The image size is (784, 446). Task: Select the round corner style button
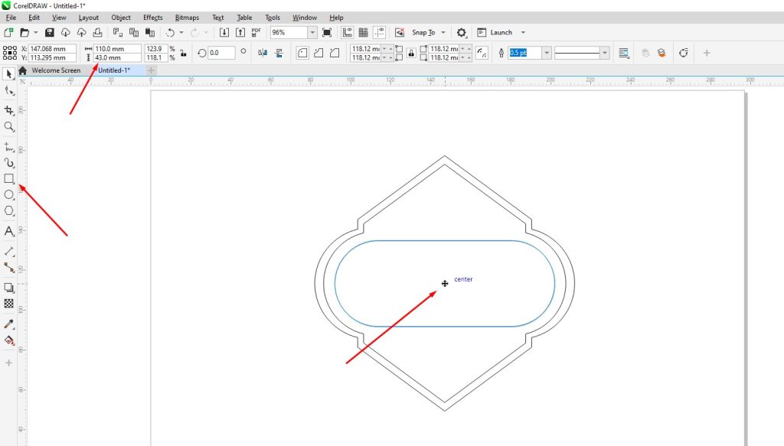[302, 53]
